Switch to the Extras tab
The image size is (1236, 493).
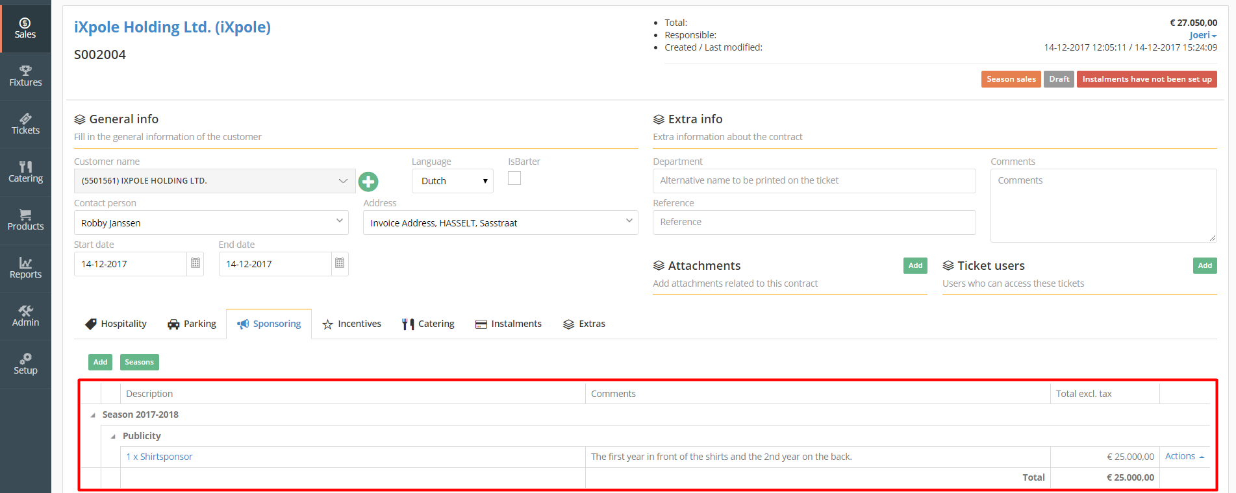tap(584, 324)
